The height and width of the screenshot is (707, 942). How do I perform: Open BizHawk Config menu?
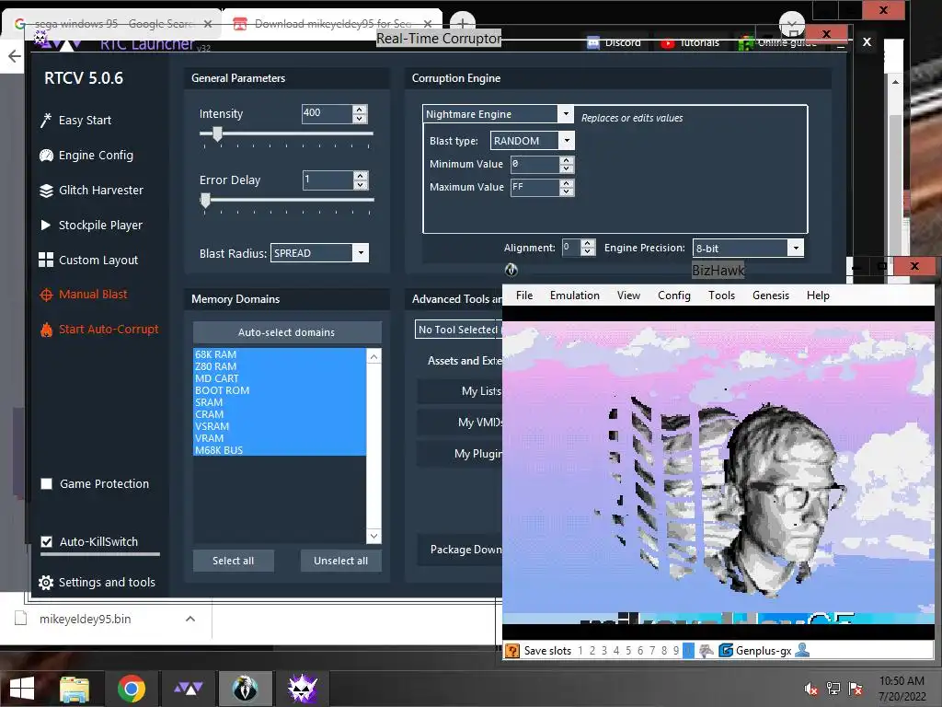click(x=674, y=296)
